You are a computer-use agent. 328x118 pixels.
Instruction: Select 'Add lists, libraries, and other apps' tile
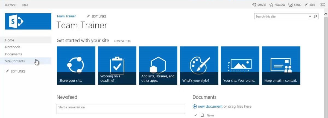[x=158, y=65]
